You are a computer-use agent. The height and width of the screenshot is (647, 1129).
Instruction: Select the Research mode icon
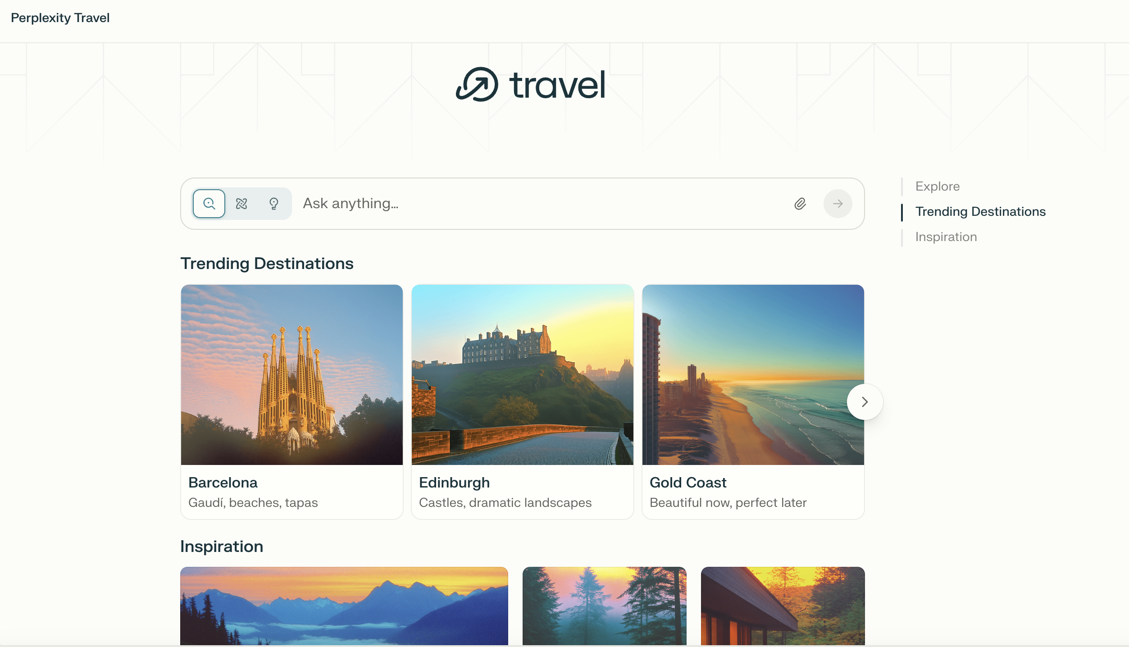[241, 204]
